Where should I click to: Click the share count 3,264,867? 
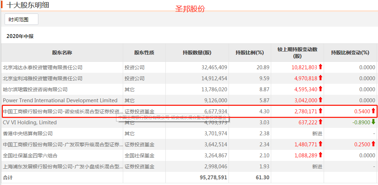[216, 156]
